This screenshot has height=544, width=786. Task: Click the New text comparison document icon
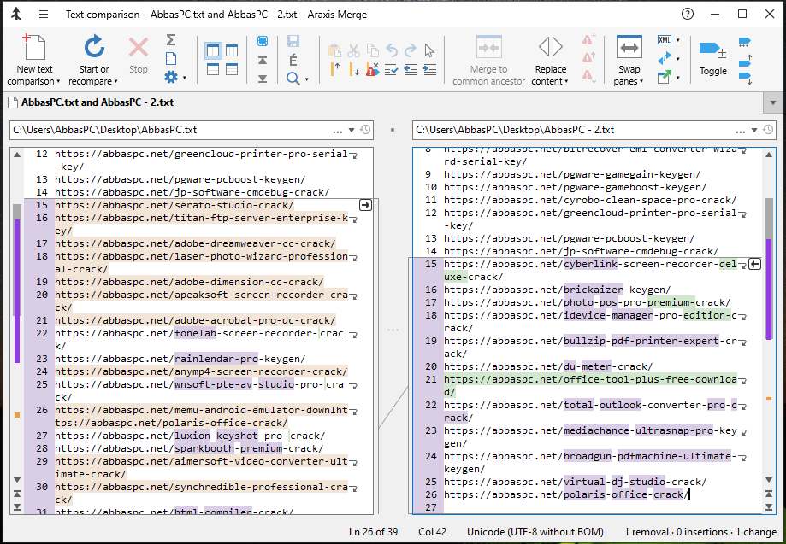tap(34, 47)
